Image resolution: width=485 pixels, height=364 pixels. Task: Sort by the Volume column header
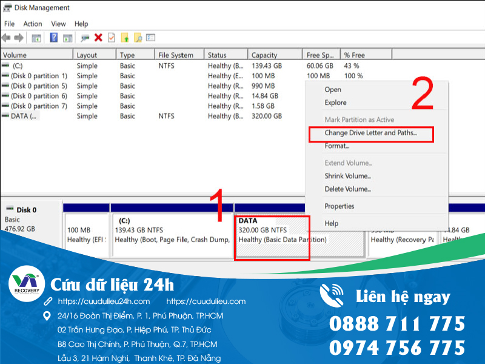(36, 55)
